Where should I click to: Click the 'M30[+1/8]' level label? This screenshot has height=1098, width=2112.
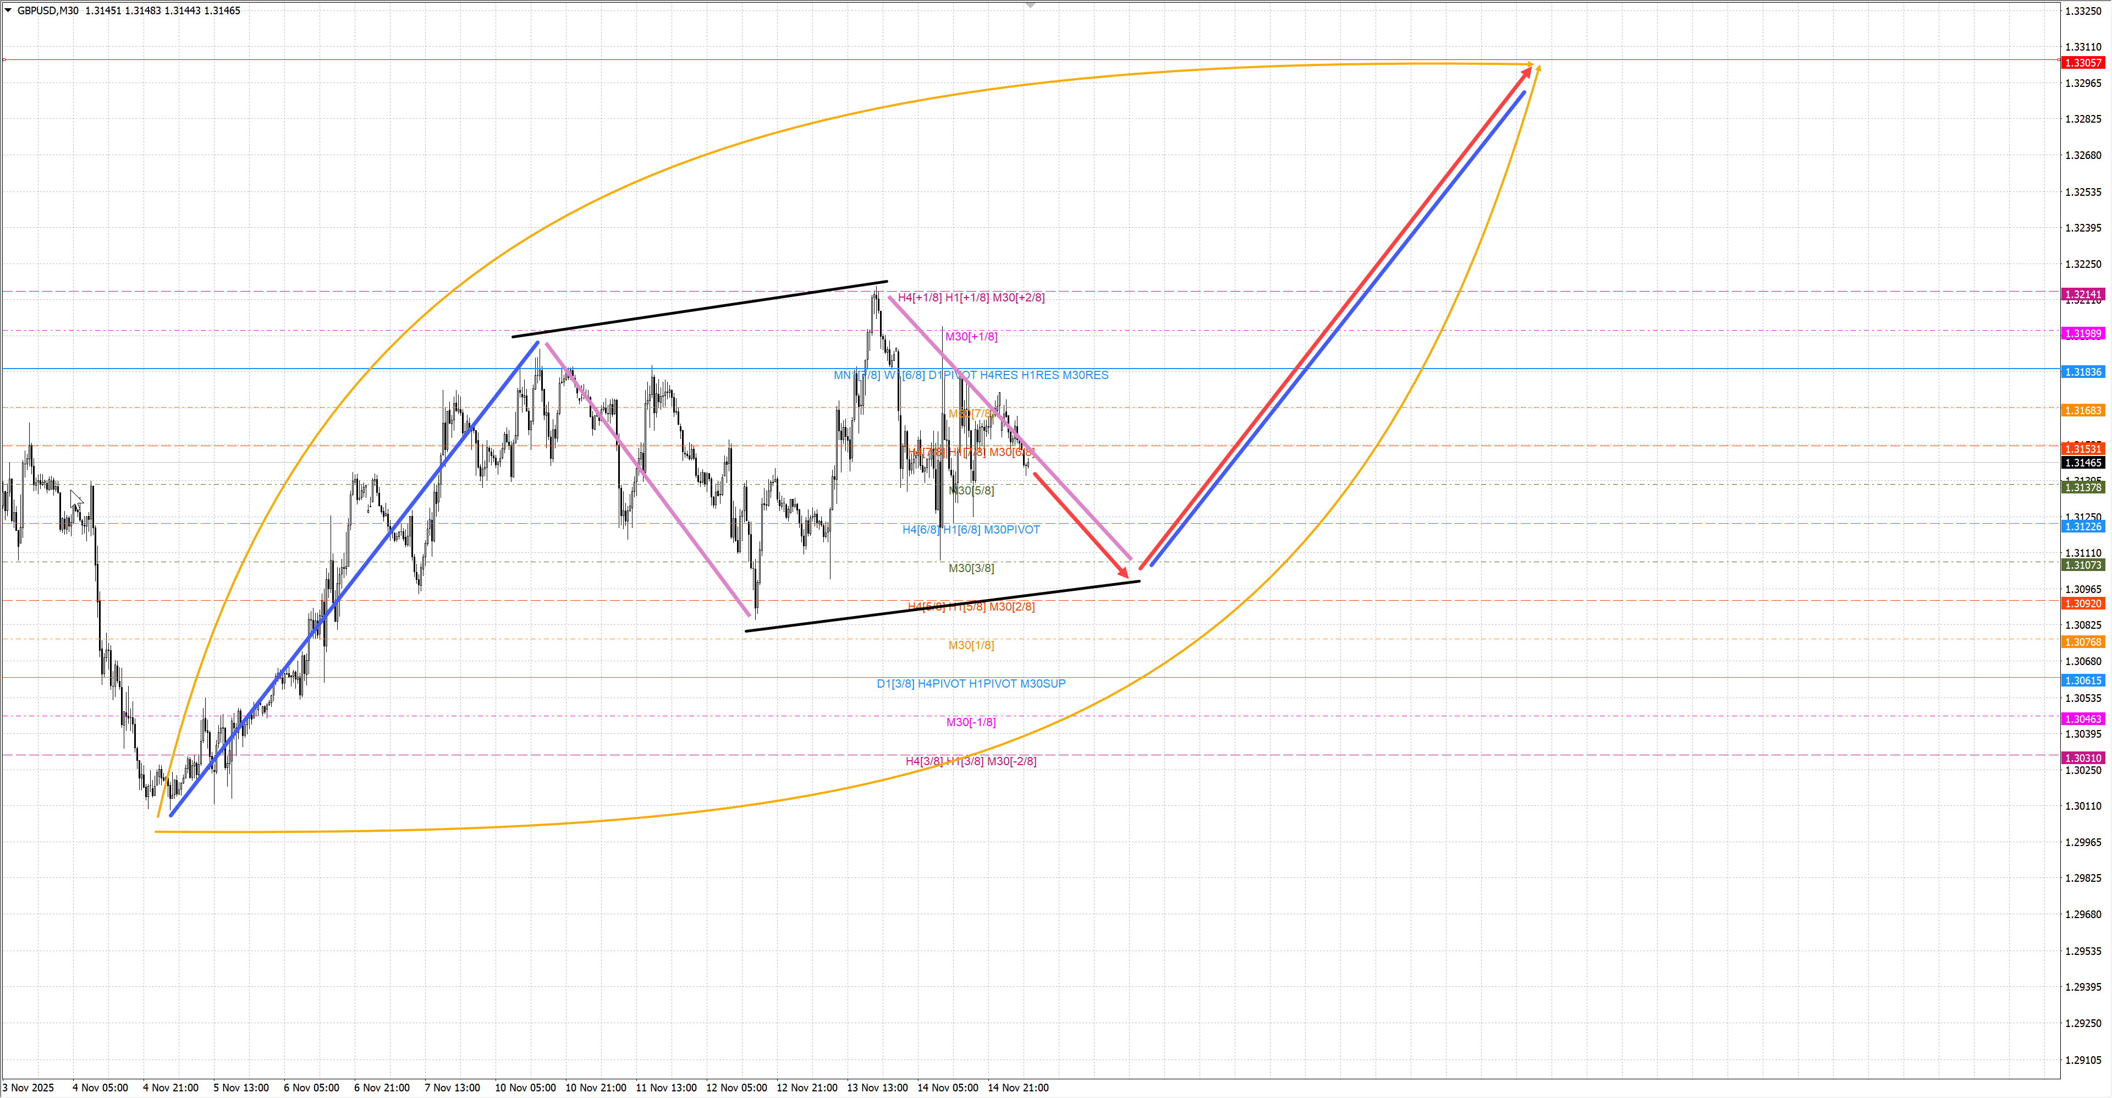(971, 337)
